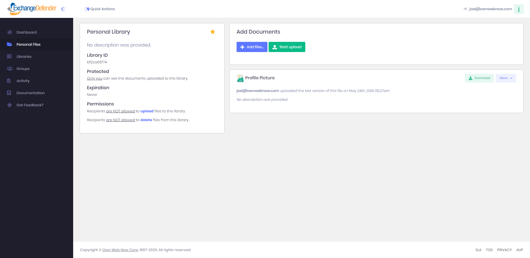Open the Quick Actions menu

click(x=100, y=9)
